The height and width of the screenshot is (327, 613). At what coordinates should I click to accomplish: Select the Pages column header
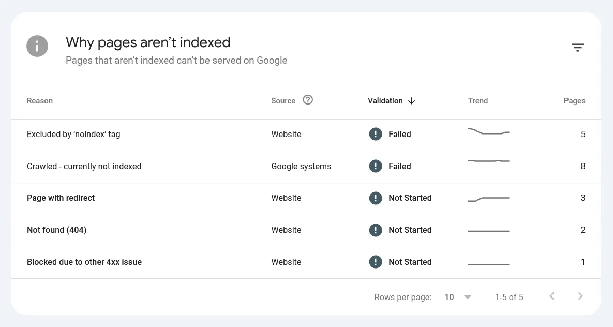pos(575,101)
